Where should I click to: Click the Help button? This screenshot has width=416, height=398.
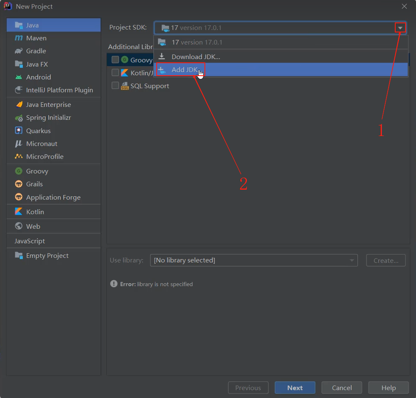(389, 388)
